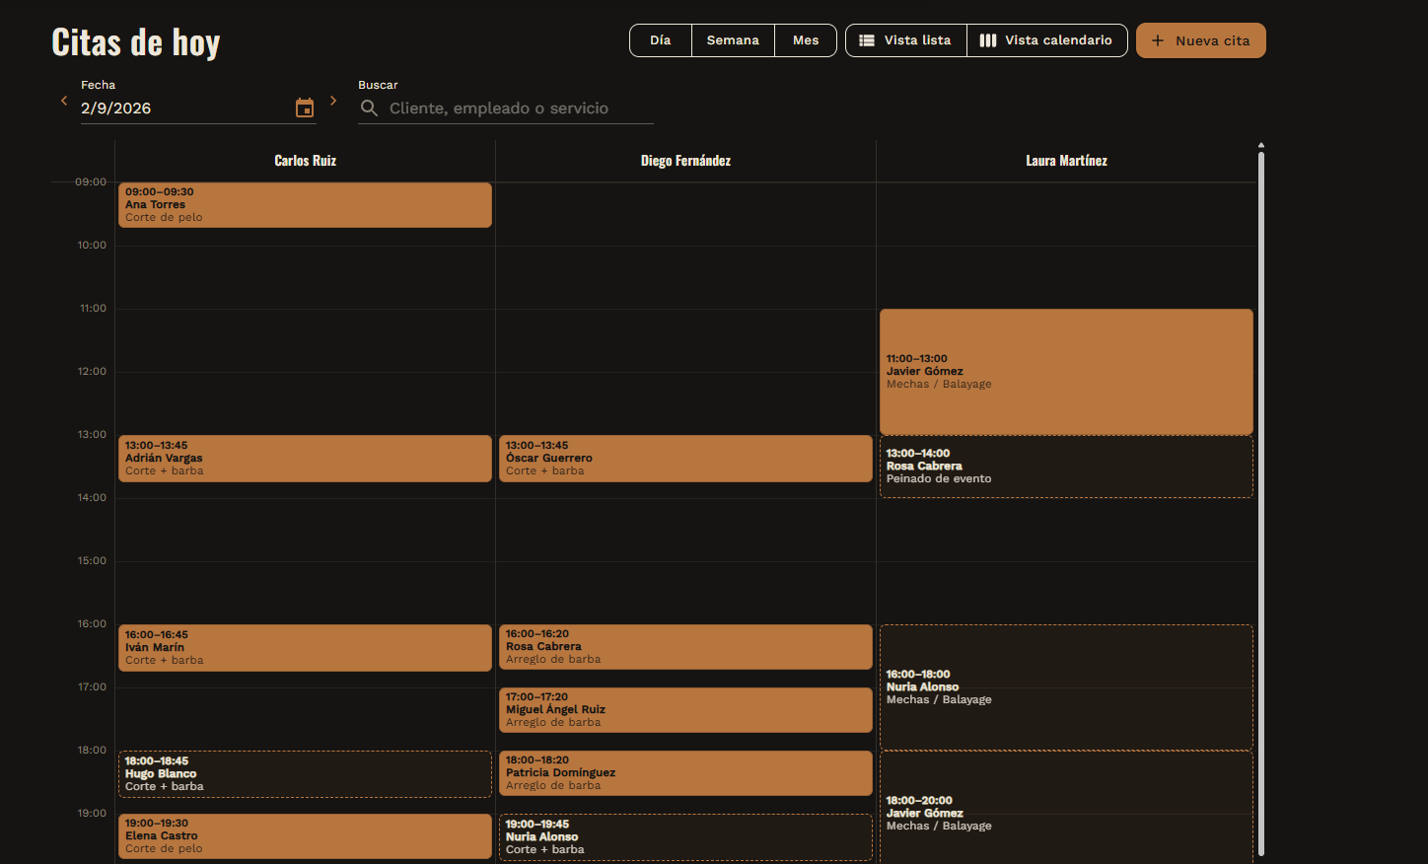Open Rosa Cabrera Peinado de evento appointment
Viewport: 1428px width, 864px height.
click(1066, 467)
